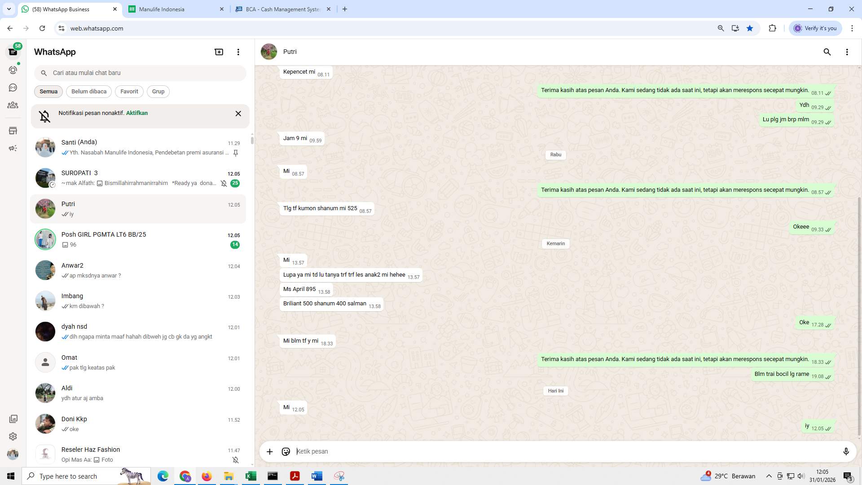Open the Advertise megaphone tool
862x485 pixels.
pos(13,148)
